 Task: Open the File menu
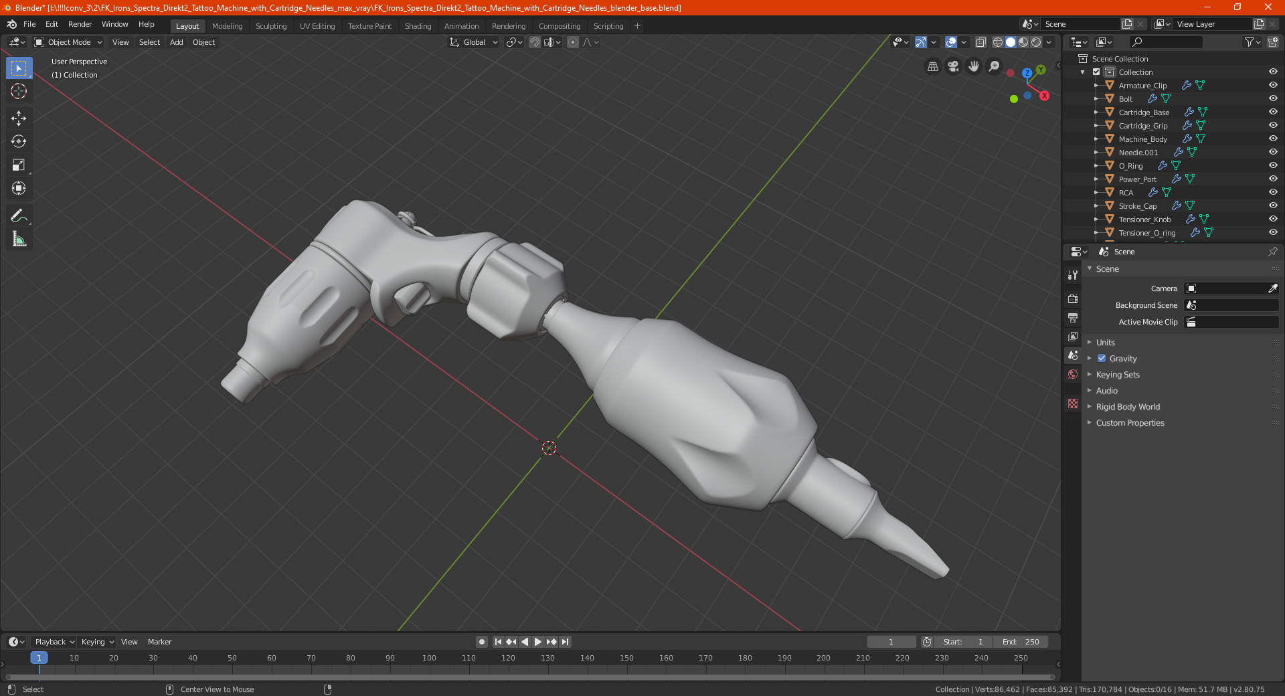[29, 24]
